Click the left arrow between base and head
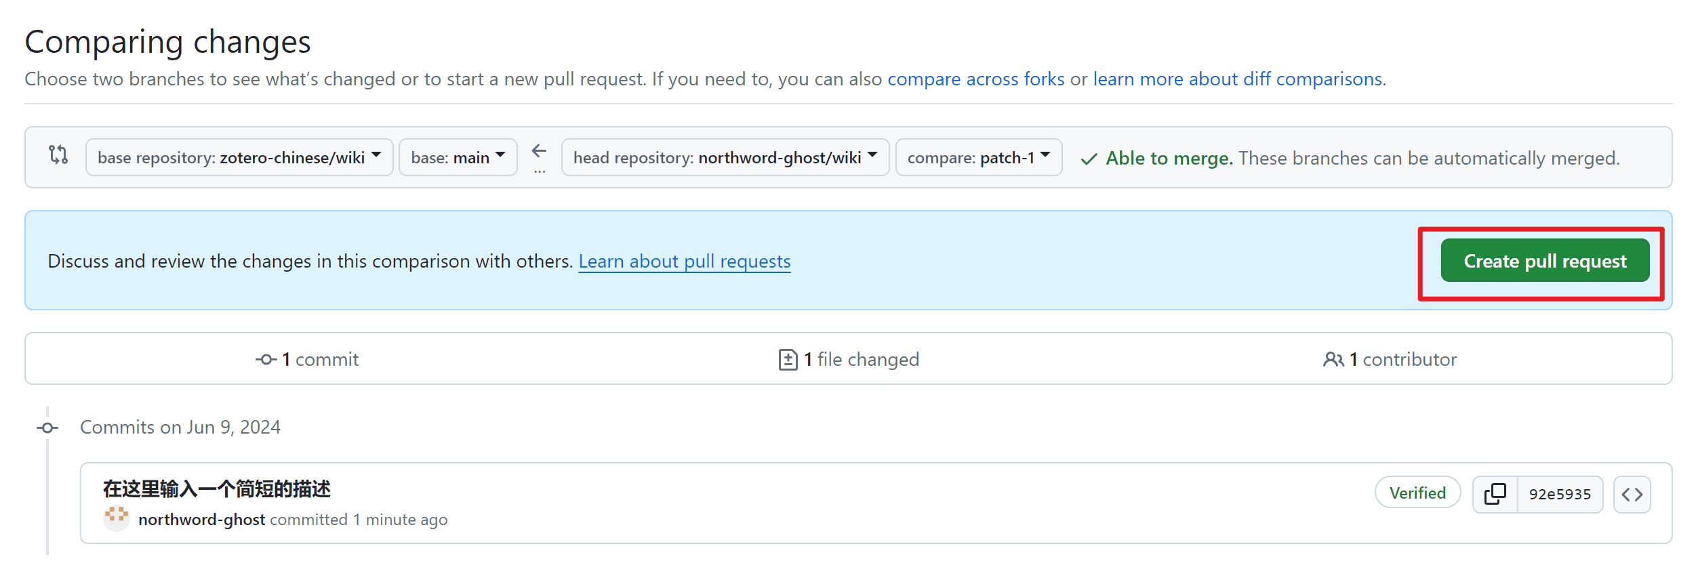This screenshot has height=563, width=1698. pyautogui.click(x=539, y=151)
